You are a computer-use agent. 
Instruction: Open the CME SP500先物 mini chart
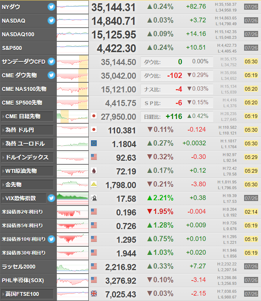pyautogui.click(x=73, y=103)
